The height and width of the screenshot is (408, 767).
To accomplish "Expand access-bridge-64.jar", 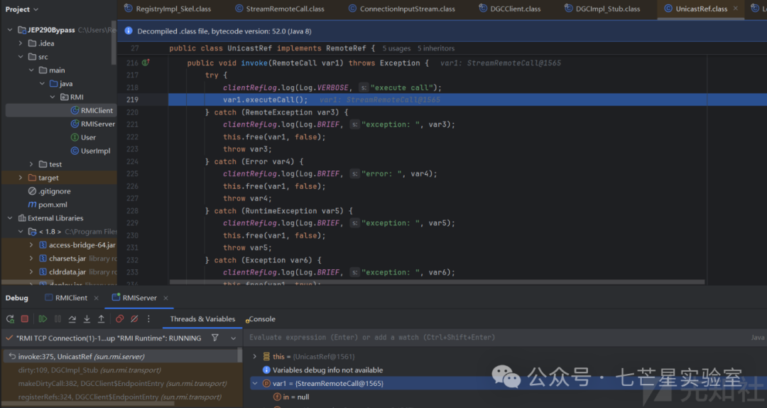I will click(x=31, y=245).
